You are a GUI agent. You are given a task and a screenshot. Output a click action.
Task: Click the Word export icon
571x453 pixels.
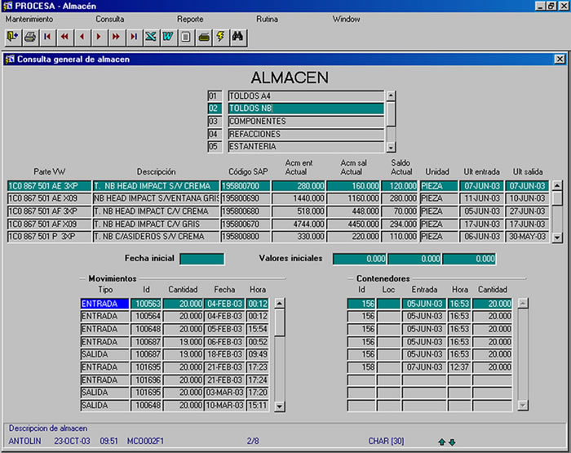tap(168, 37)
